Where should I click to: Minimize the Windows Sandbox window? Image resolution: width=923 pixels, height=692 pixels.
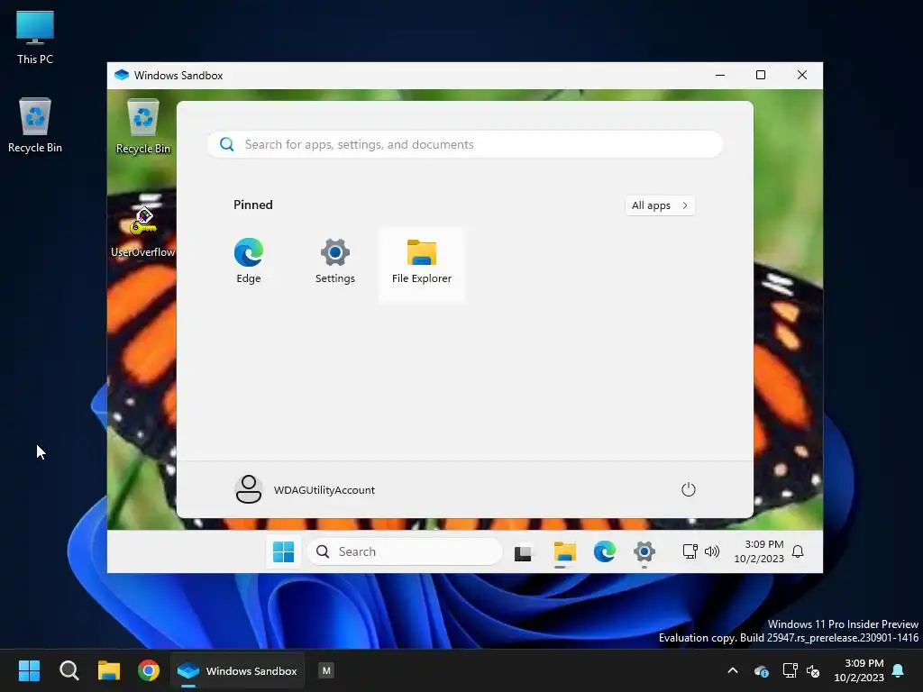(720, 76)
